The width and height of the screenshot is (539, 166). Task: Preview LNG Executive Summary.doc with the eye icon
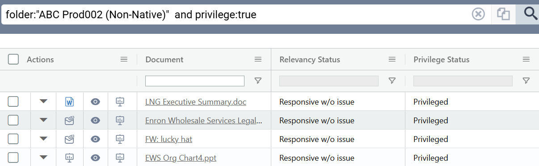[95, 101]
